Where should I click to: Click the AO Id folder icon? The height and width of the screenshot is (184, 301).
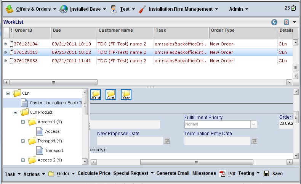96,95
